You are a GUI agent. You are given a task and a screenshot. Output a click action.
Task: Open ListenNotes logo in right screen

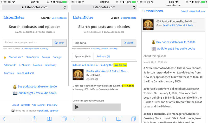click(152, 11)
